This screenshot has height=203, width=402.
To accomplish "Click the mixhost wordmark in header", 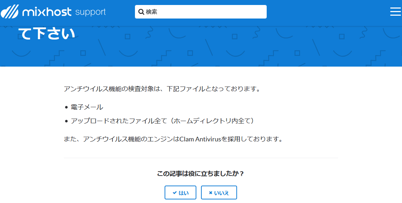I will pyautogui.click(x=47, y=12).
